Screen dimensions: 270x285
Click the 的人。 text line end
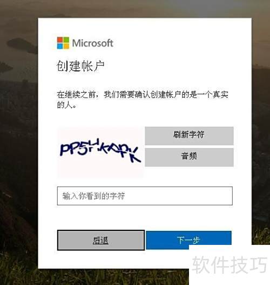(x=67, y=105)
